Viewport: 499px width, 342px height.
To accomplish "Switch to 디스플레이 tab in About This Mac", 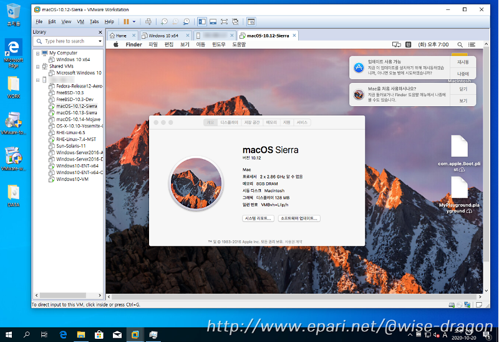I will coord(229,122).
